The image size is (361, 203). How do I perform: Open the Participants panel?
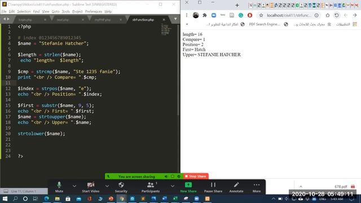pos(151,187)
